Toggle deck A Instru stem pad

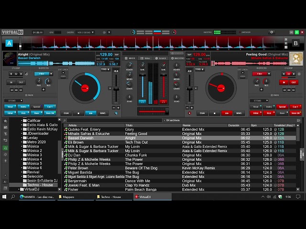point(23,107)
